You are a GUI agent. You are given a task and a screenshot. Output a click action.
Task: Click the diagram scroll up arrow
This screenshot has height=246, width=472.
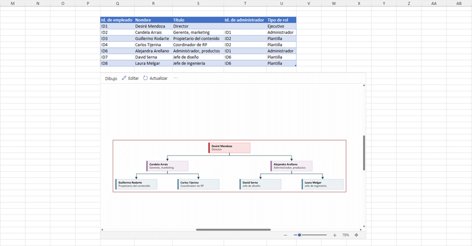[364, 86]
